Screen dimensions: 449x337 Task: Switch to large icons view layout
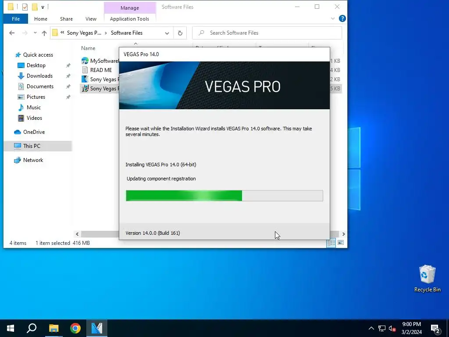[x=341, y=243]
